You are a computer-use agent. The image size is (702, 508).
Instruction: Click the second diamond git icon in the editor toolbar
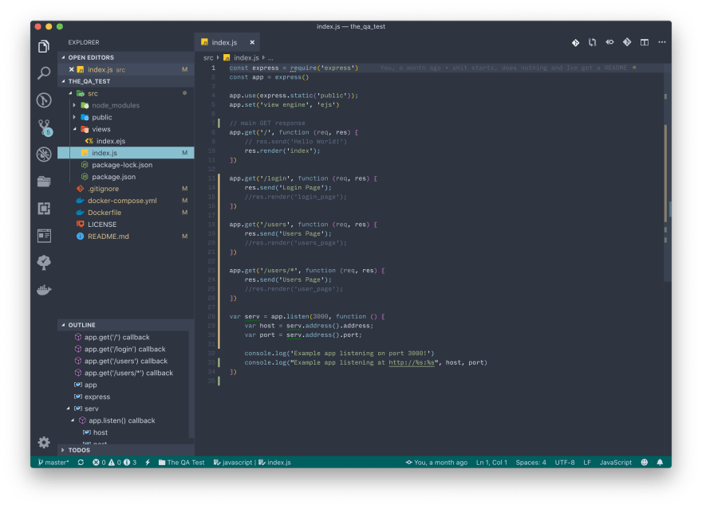pyautogui.click(x=627, y=42)
